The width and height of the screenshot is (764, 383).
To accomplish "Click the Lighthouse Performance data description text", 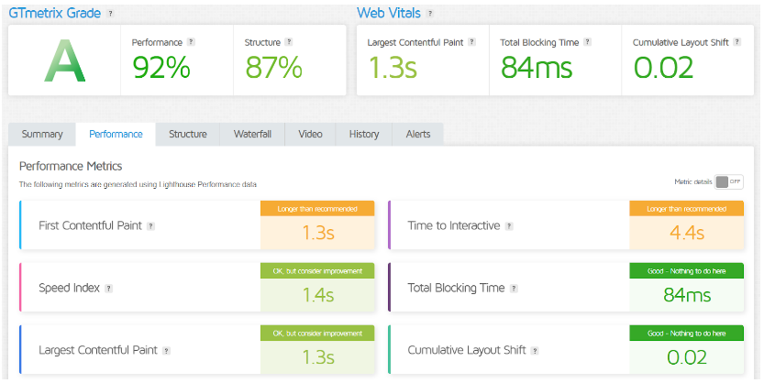I will [x=138, y=184].
